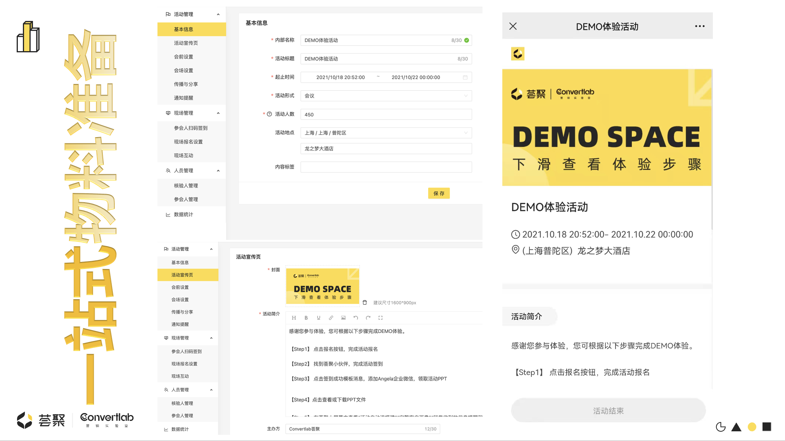Click the 龙之梦大酒店 address field

point(386,149)
